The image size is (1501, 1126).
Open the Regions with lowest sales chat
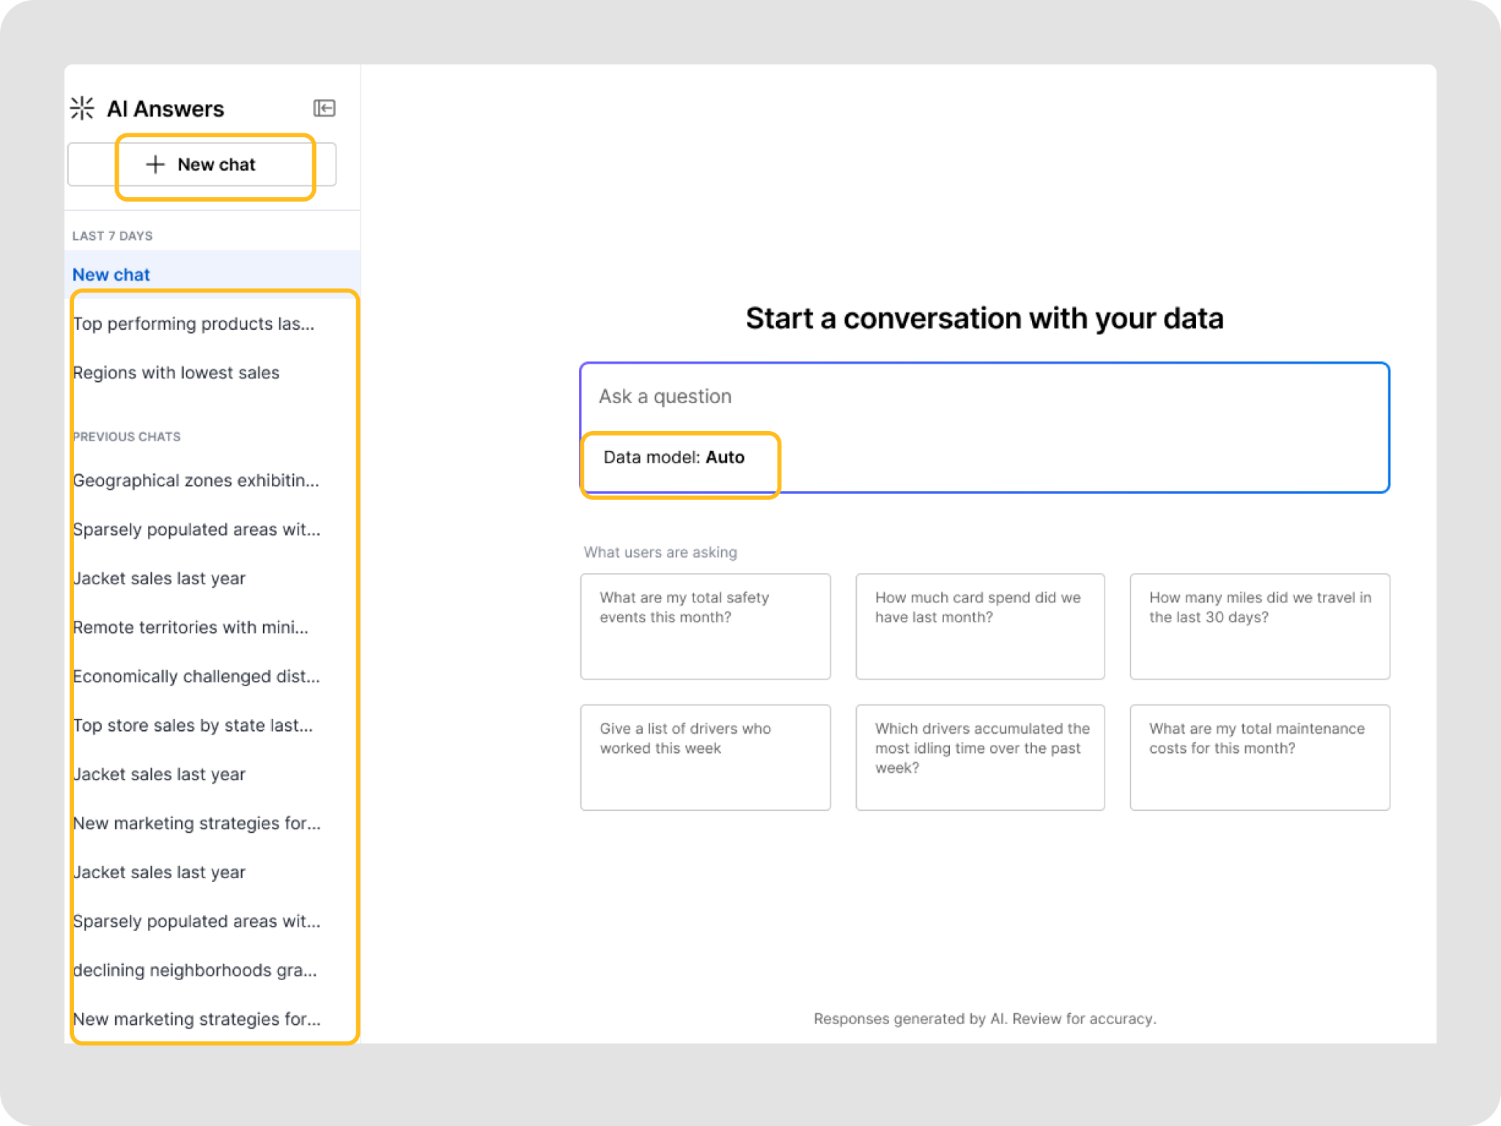177,373
